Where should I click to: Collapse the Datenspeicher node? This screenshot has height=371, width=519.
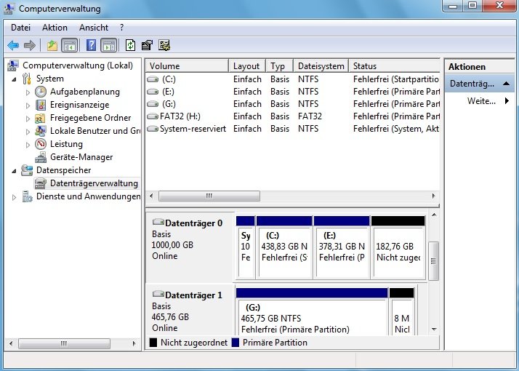pos(15,171)
